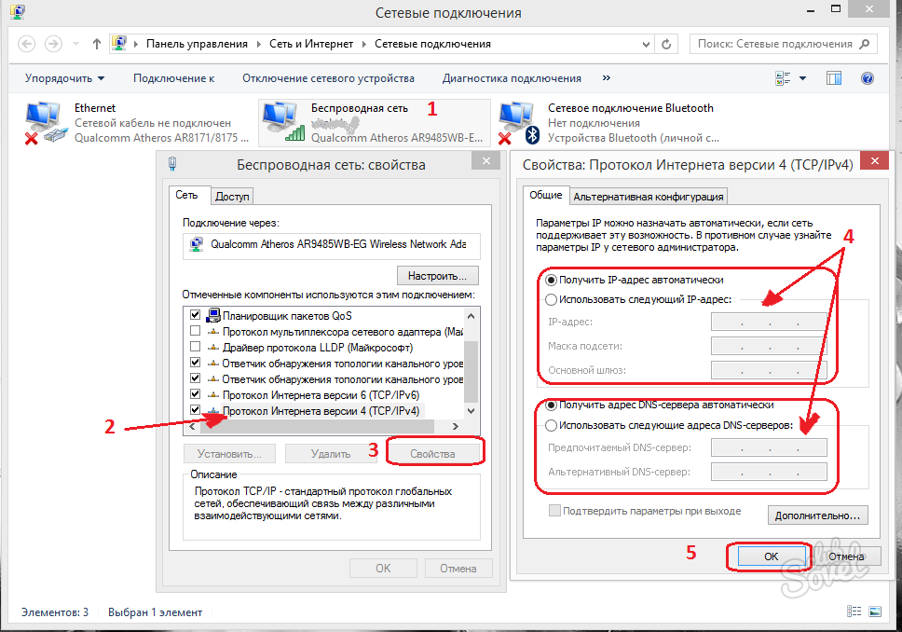
Task: Select Получить адрес DNS-сервера автоматически
Action: click(551, 405)
